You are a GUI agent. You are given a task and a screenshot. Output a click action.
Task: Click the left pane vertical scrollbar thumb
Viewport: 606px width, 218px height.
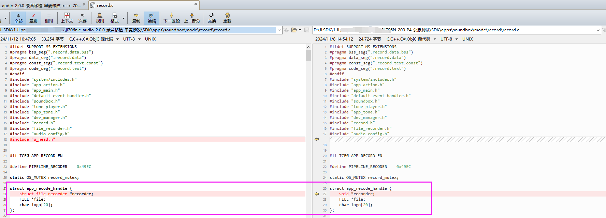(x=308, y=56)
